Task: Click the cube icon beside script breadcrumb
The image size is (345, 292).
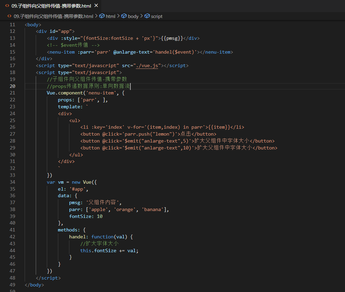Action: (x=147, y=16)
